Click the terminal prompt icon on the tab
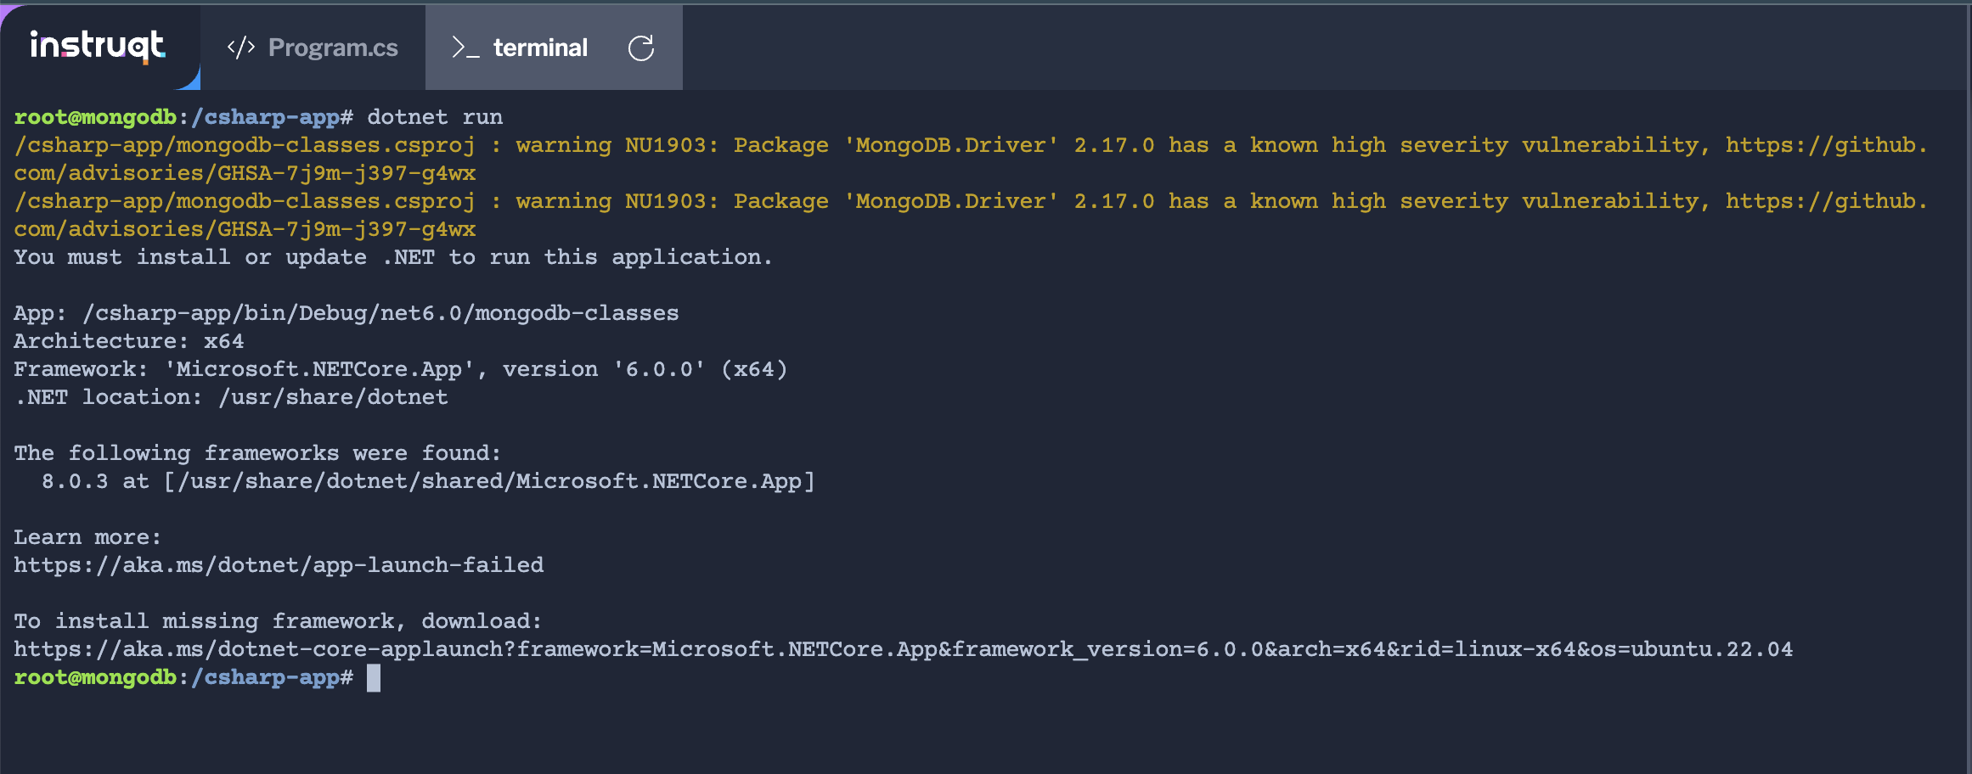The height and width of the screenshot is (774, 1972). pyautogui.click(x=465, y=48)
